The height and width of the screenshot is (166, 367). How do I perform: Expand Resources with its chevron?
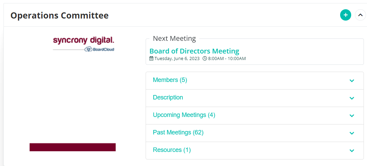(352, 151)
